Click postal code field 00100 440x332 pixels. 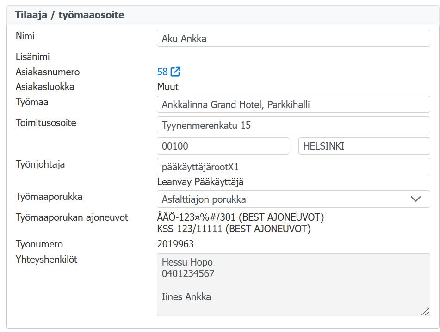(223, 146)
